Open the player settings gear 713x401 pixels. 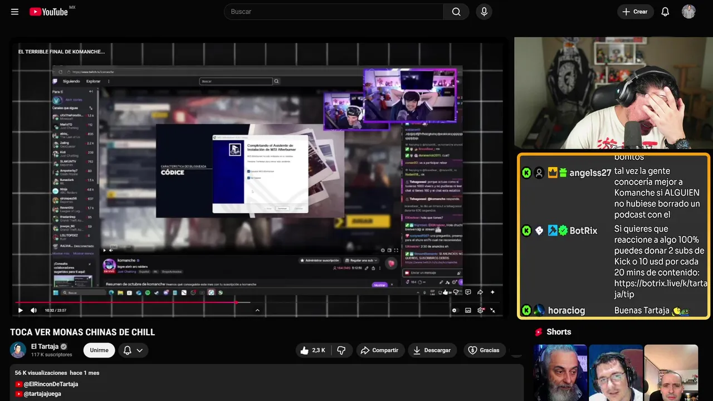[480, 310]
